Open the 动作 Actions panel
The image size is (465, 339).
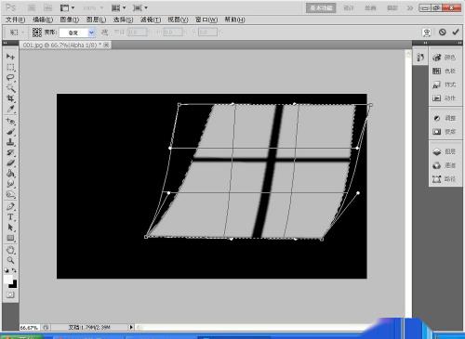pos(445,98)
